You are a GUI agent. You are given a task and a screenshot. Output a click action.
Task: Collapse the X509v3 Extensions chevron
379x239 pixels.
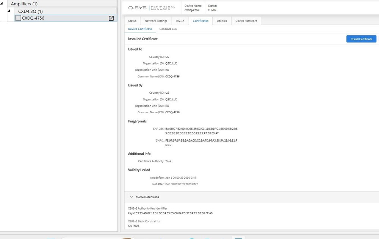click(x=131, y=197)
